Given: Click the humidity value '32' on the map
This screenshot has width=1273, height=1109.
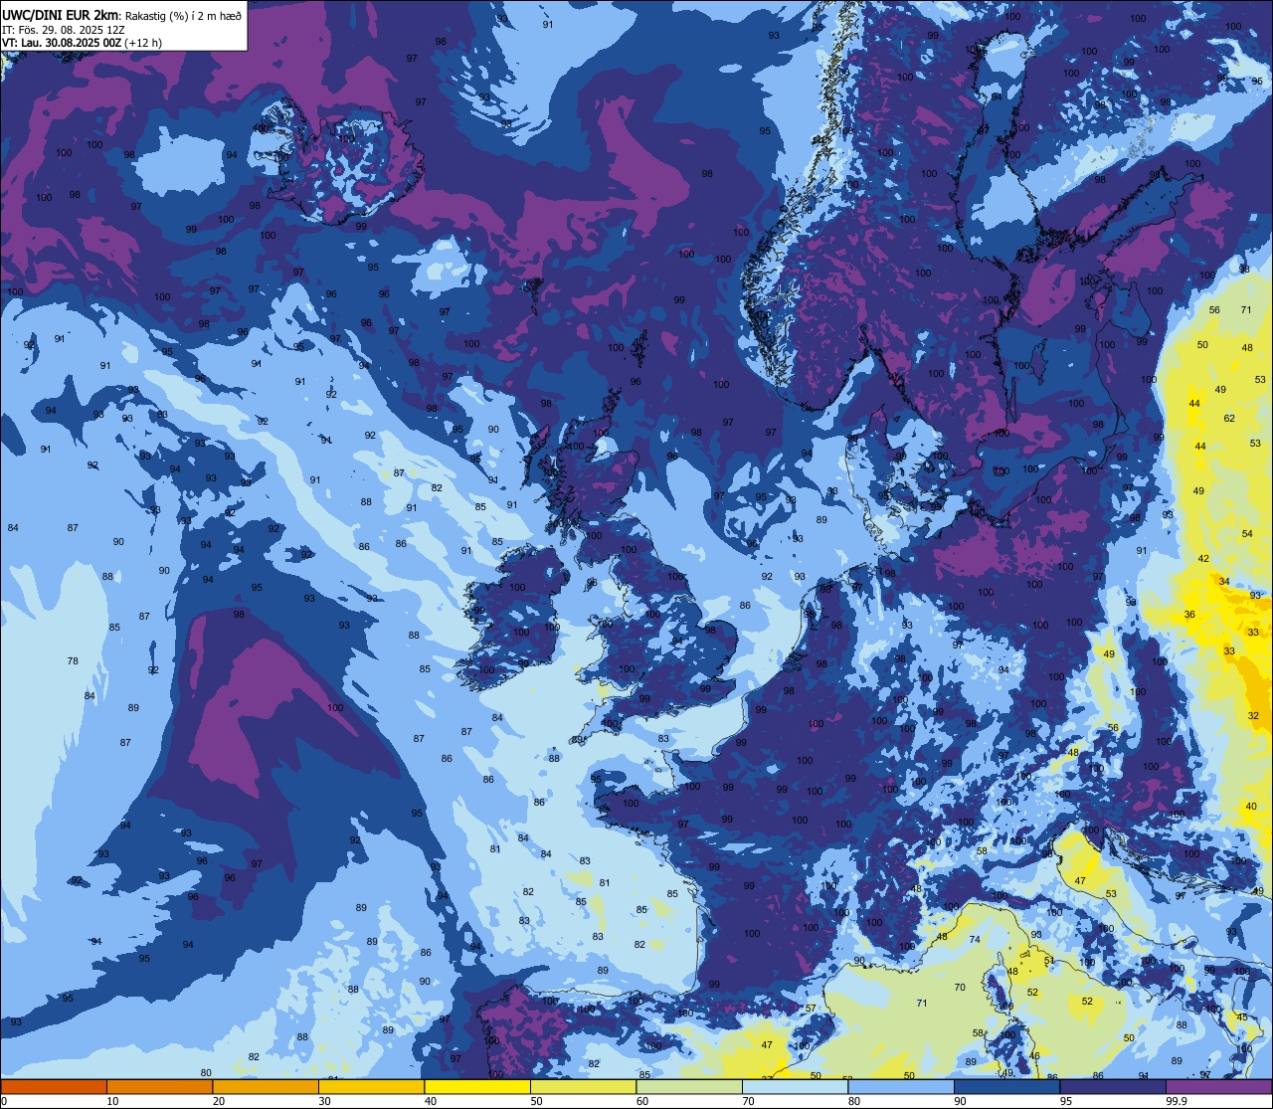Looking at the screenshot, I should click(1253, 716).
